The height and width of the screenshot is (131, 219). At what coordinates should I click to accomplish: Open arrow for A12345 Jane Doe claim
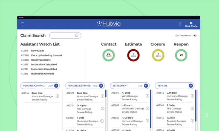point(57,96)
